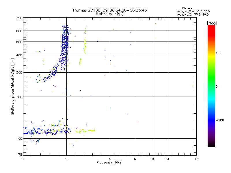The image size is (231, 173).
Task: Click the x-axis tick label '8'
Action: (x=153, y=159)
